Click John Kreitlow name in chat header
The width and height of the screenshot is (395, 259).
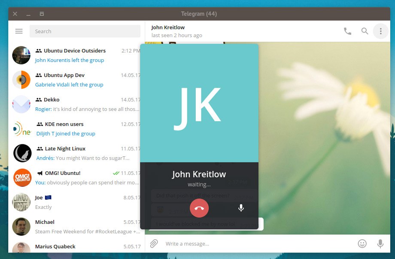pyautogui.click(x=168, y=27)
